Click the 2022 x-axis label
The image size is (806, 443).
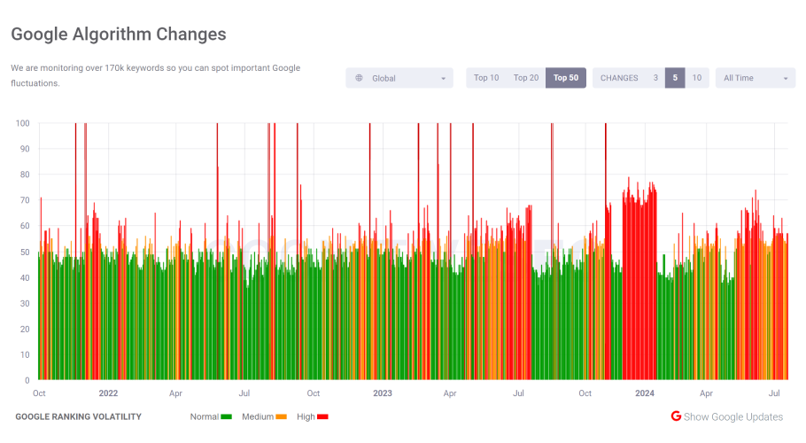pyautogui.click(x=108, y=393)
